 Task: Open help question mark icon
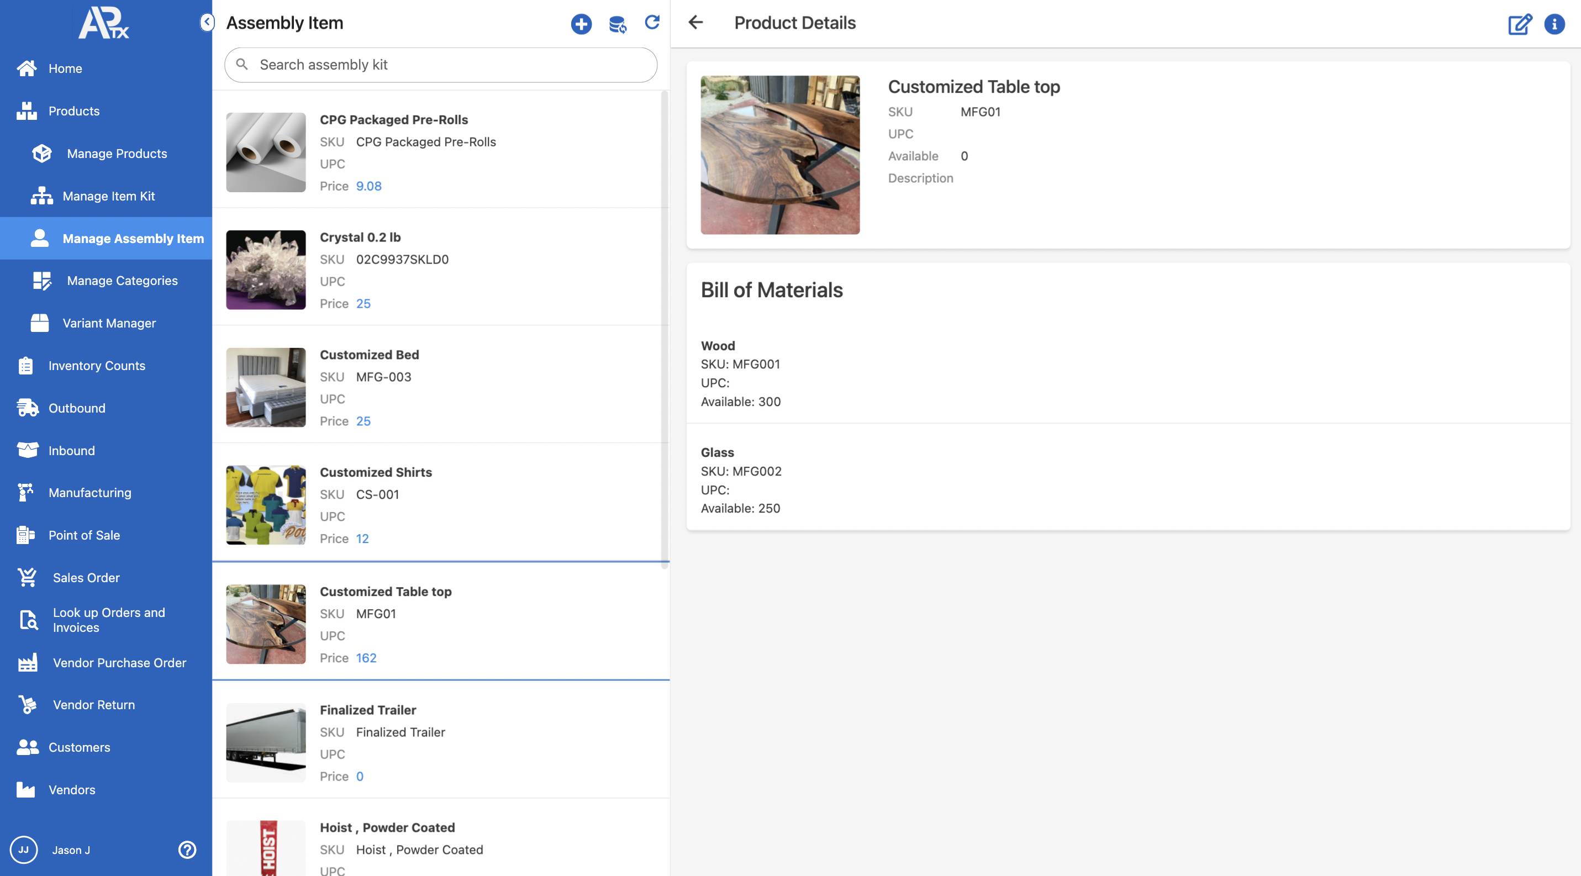click(x=187, y=849)
